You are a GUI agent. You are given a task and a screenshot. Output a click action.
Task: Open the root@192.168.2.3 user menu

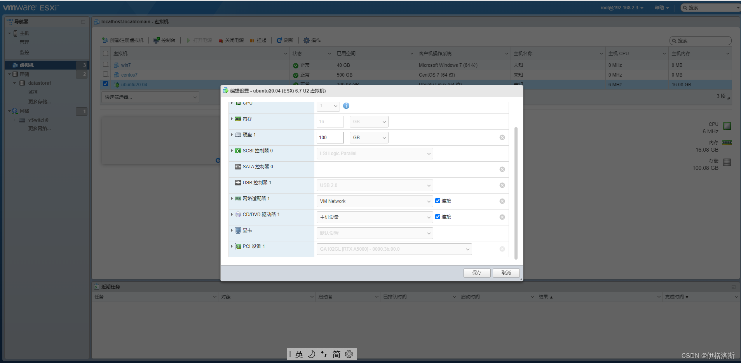point(622,8)
